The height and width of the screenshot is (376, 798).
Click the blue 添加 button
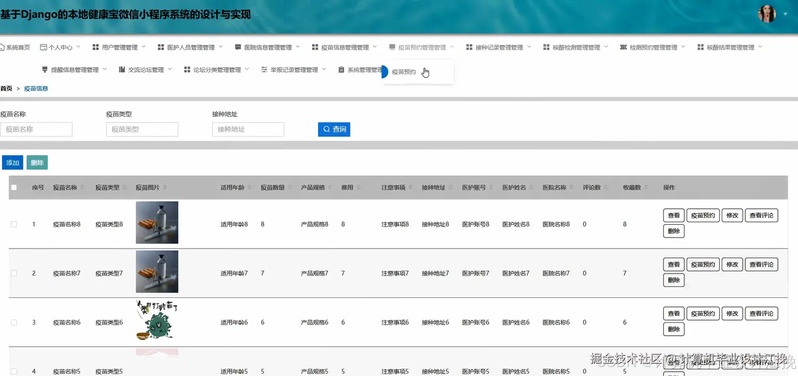12,163
